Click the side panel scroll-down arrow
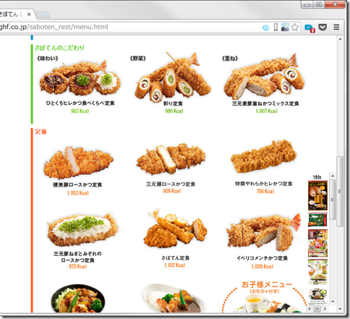The width and height of the screenshot is (350, 319). [x=333, y=302]
